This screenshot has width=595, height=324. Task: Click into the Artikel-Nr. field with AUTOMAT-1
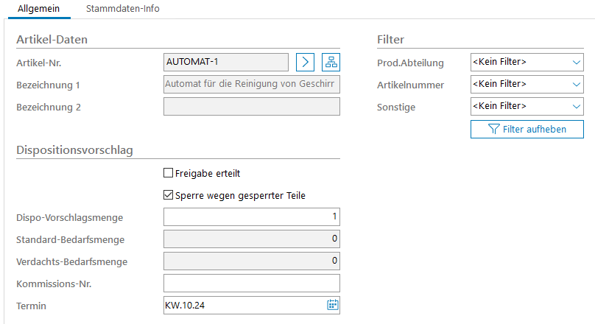pyautogui.click(x=225, y=62)
